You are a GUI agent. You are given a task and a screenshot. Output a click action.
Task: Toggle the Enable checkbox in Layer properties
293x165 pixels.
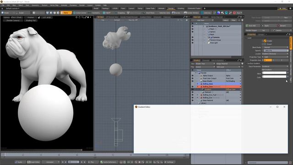[265, 41]
